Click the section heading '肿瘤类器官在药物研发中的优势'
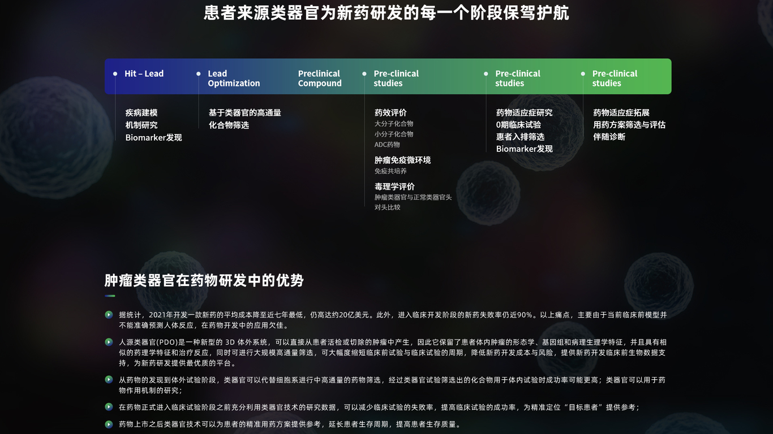 [x=204, y=280]
